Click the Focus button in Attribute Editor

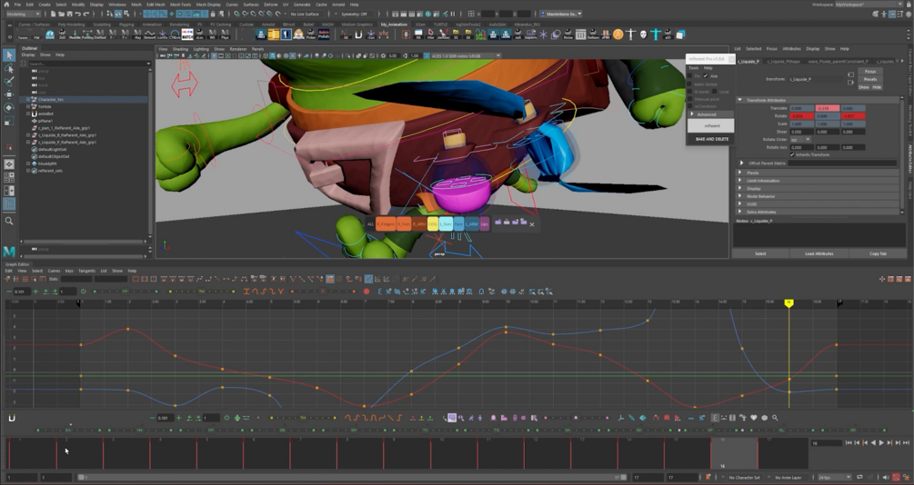click(x=870, y=72)
